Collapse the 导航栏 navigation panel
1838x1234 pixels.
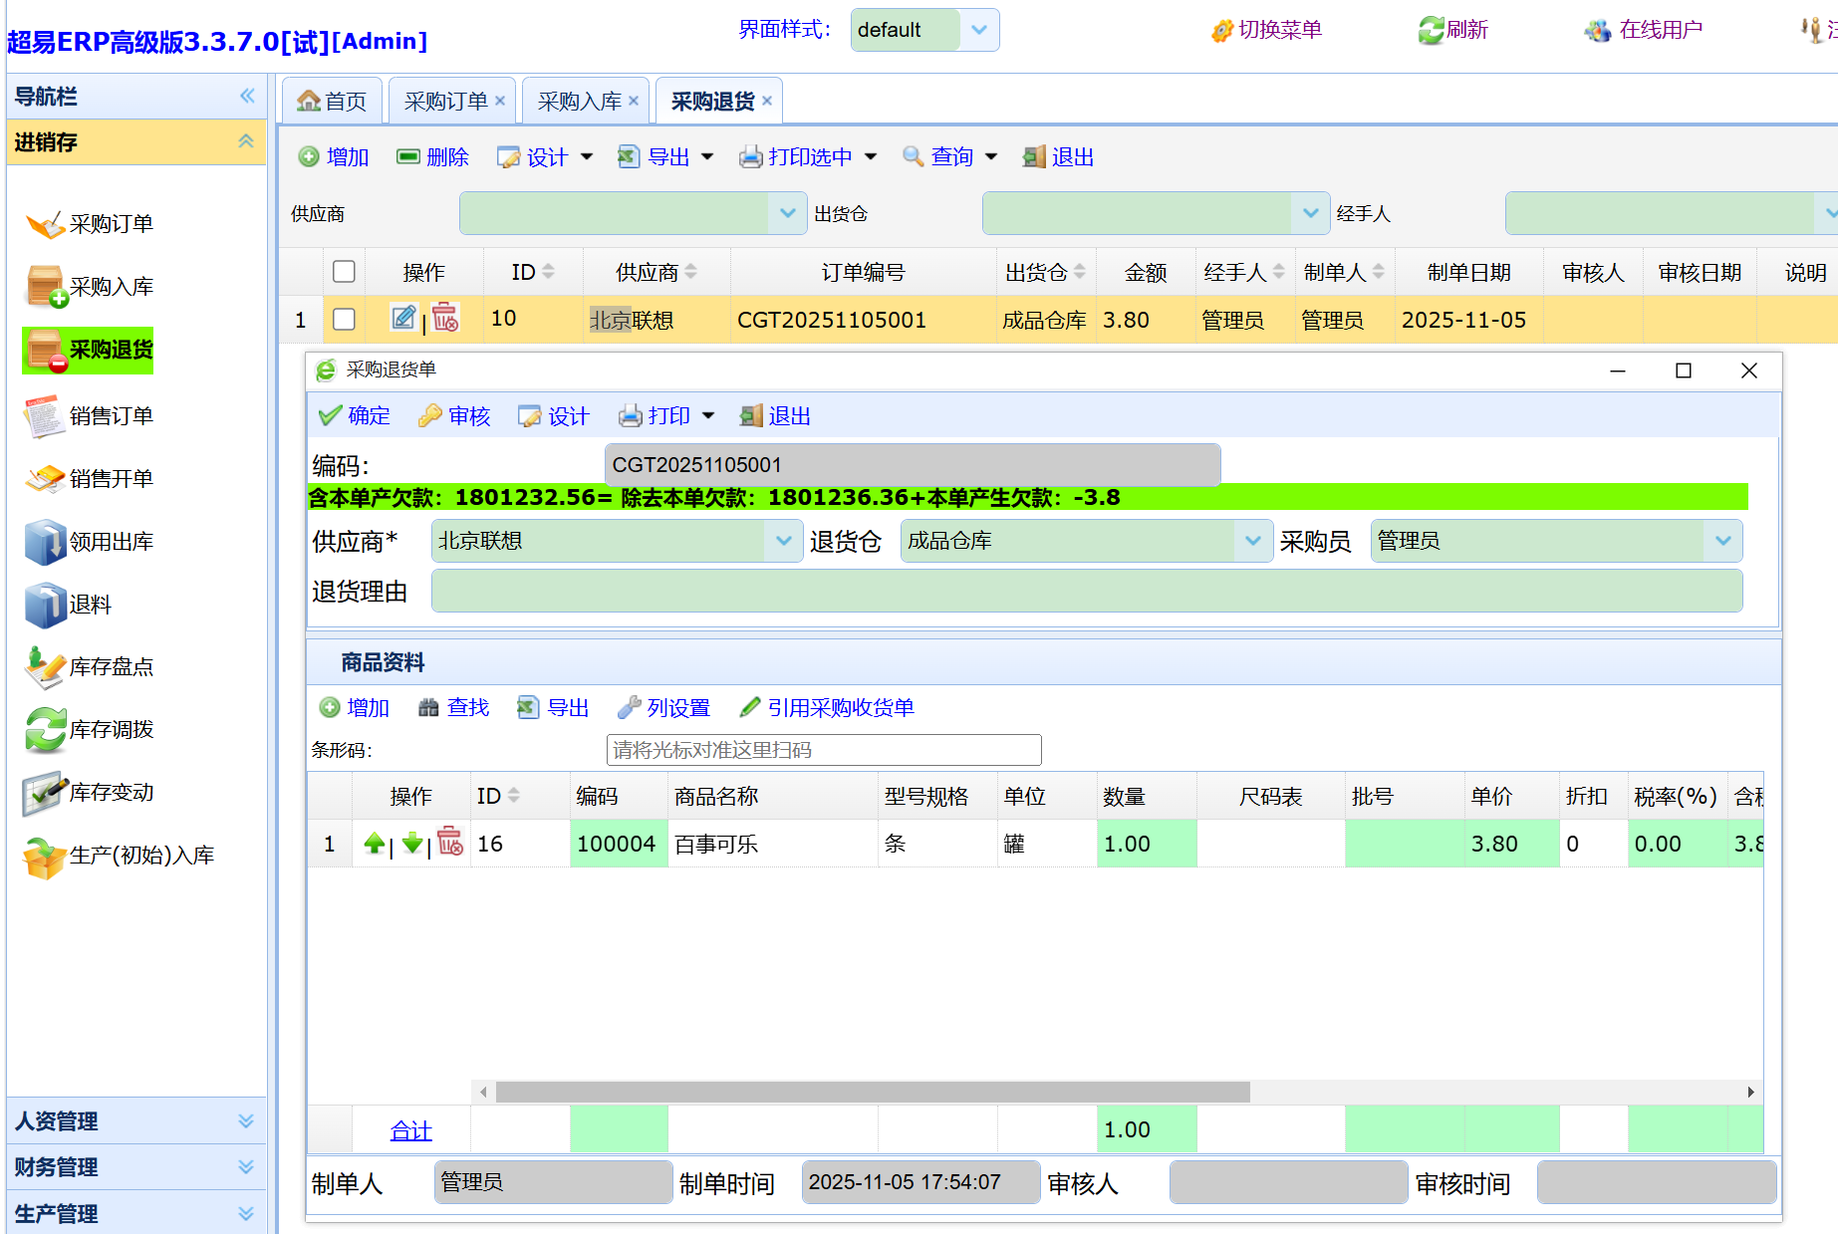click(247, 96)
